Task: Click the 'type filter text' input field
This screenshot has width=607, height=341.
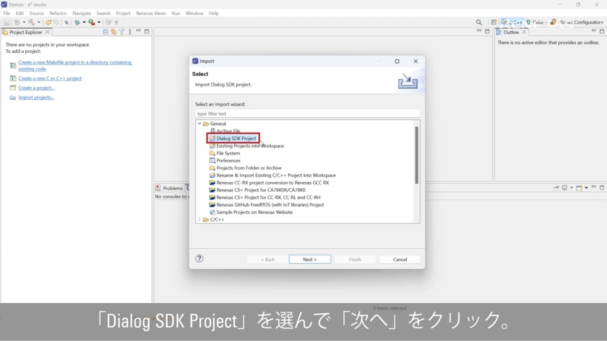Action: [307, 114]
